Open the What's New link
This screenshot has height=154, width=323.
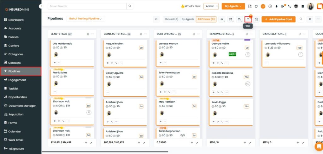pos(191,6)
